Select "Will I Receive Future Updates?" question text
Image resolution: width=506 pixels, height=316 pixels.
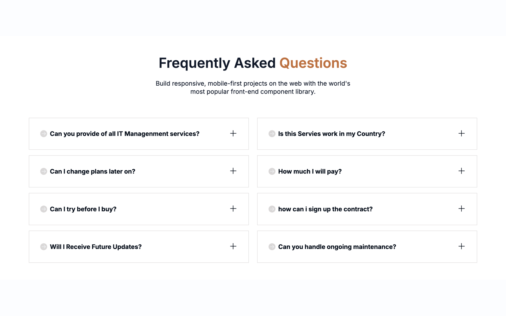[96, 247]
